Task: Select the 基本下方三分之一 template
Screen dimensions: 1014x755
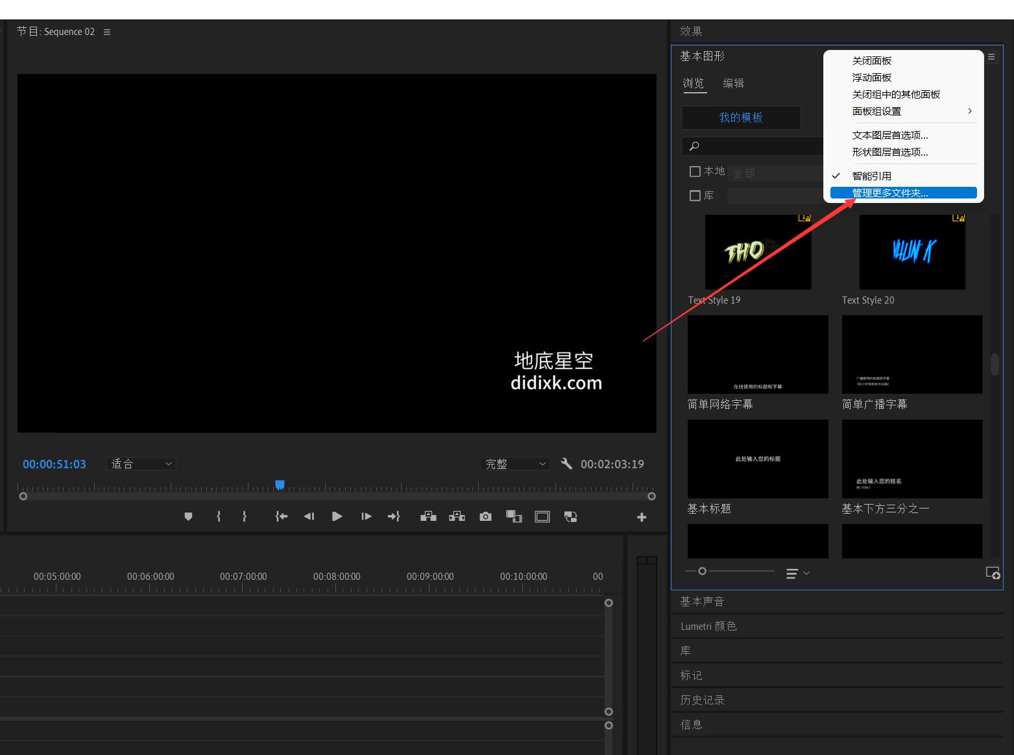Action: [912, 459]
